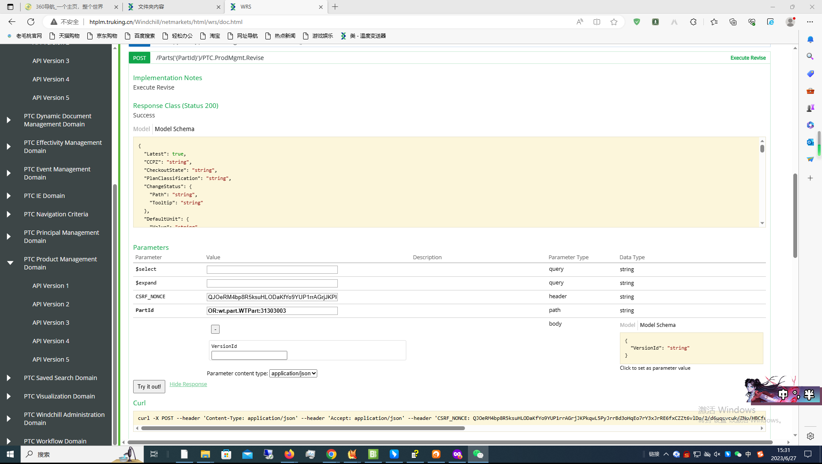Image resolution: width=822 pixels, height=464 pixels.
Task: Select Model Schema tab for body parameter
Action: tap(658, 325)
